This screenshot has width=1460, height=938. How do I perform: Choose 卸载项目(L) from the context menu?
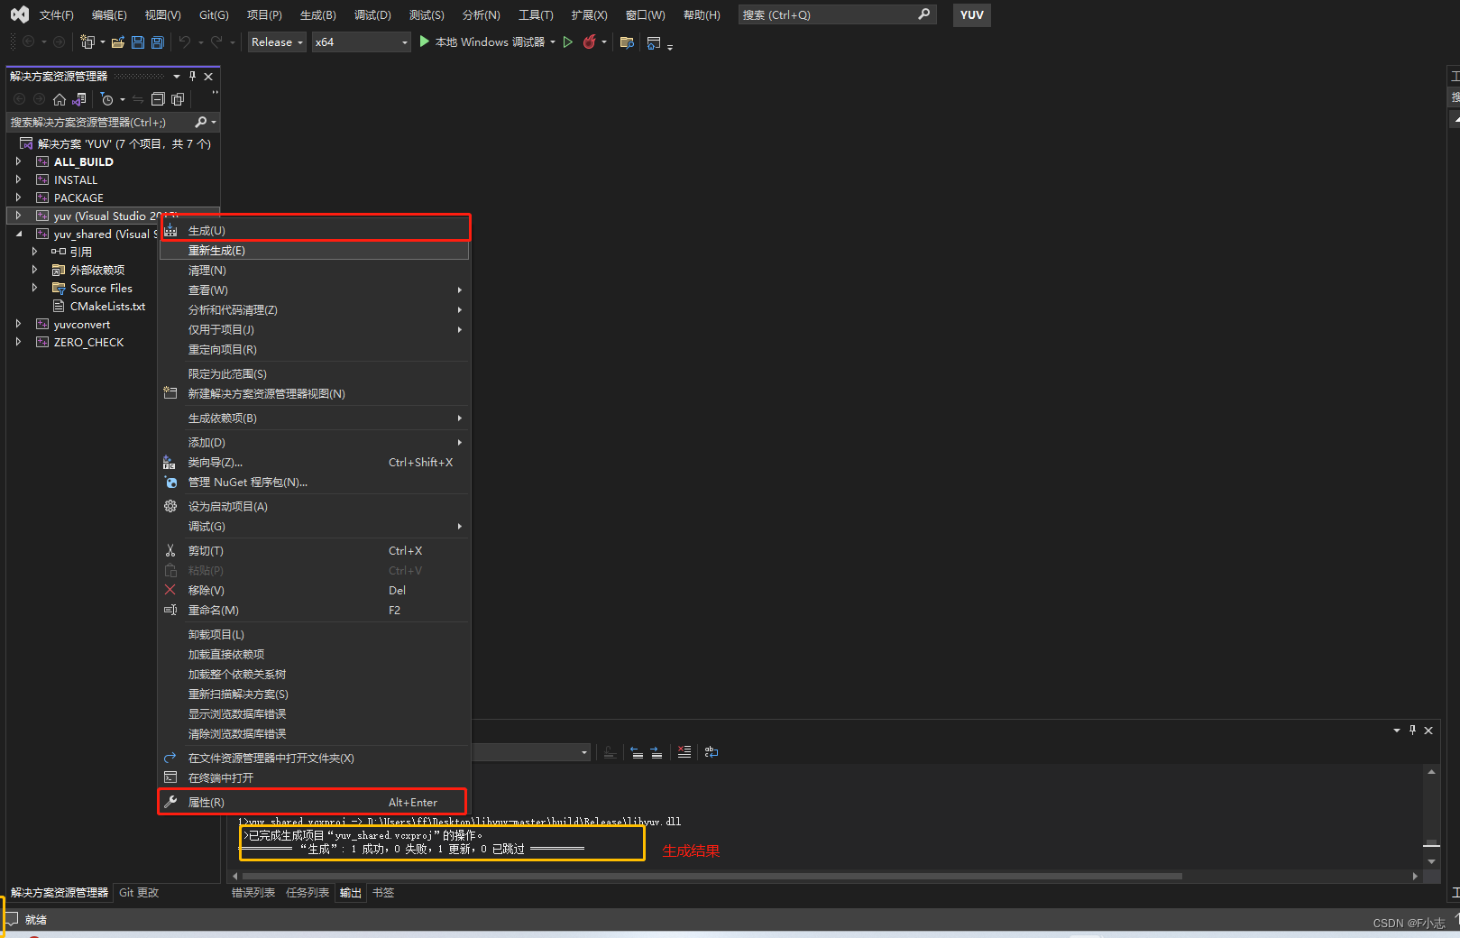click(314, 634)
